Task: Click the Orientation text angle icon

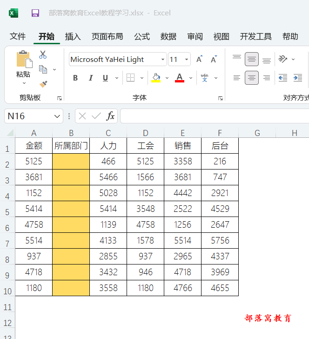Action: (283, 59)
